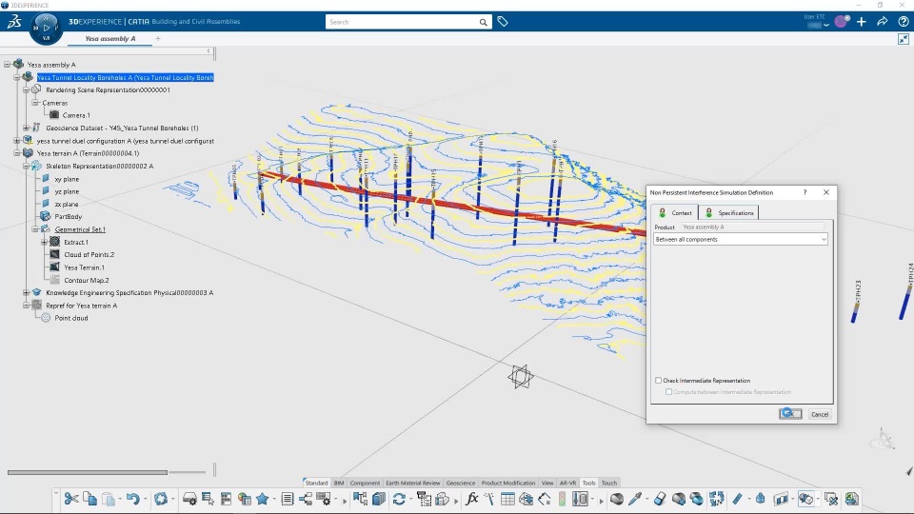This screenshot has height=514, width=914.
Task: Open the BIM toolbar tab
Action: 339,484
